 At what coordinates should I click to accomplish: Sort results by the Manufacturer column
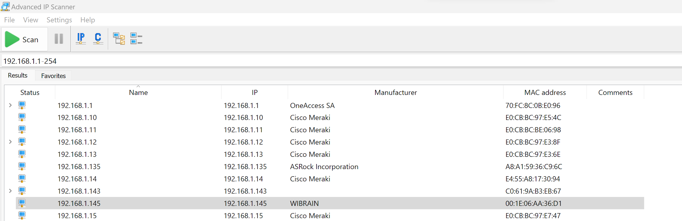point(395,92)
